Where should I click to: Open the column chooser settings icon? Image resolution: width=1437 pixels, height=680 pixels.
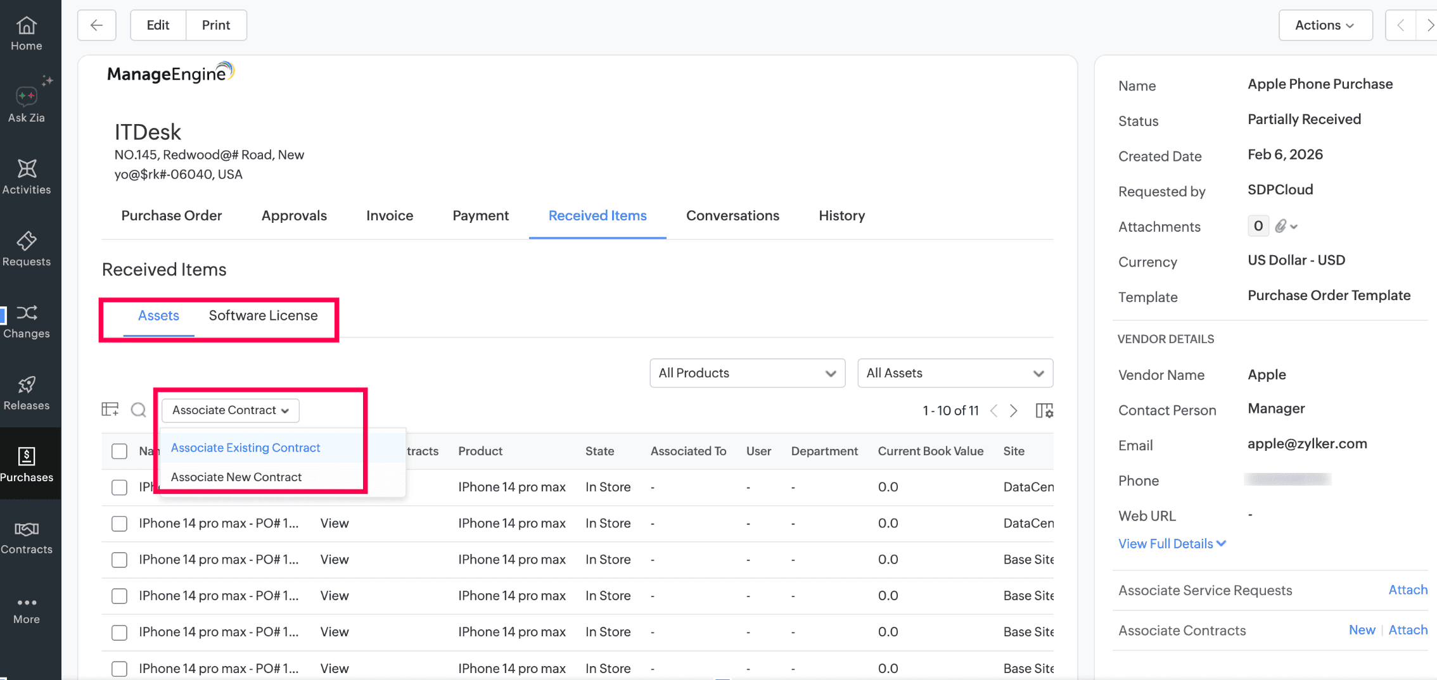(1044, 411)
